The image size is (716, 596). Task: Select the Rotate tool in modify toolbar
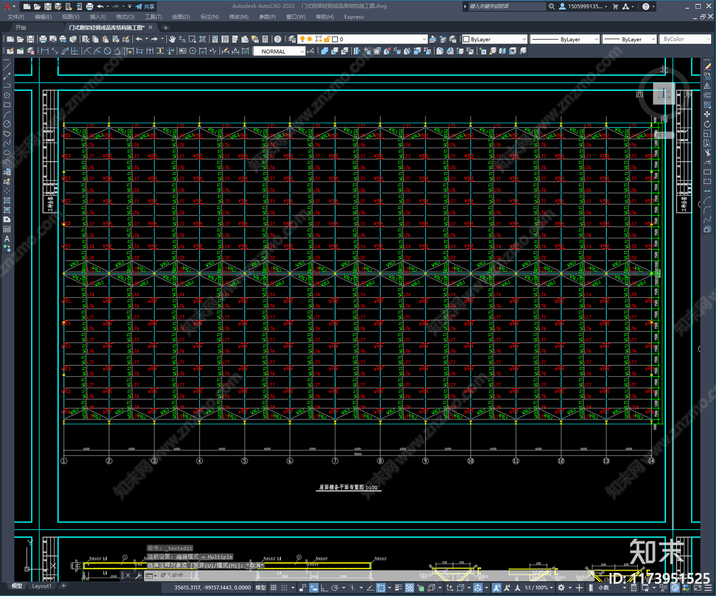click(707, 124)
